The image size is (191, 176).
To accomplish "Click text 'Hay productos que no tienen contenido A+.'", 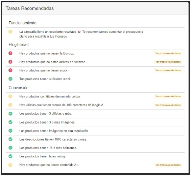I will click(49, 165).
